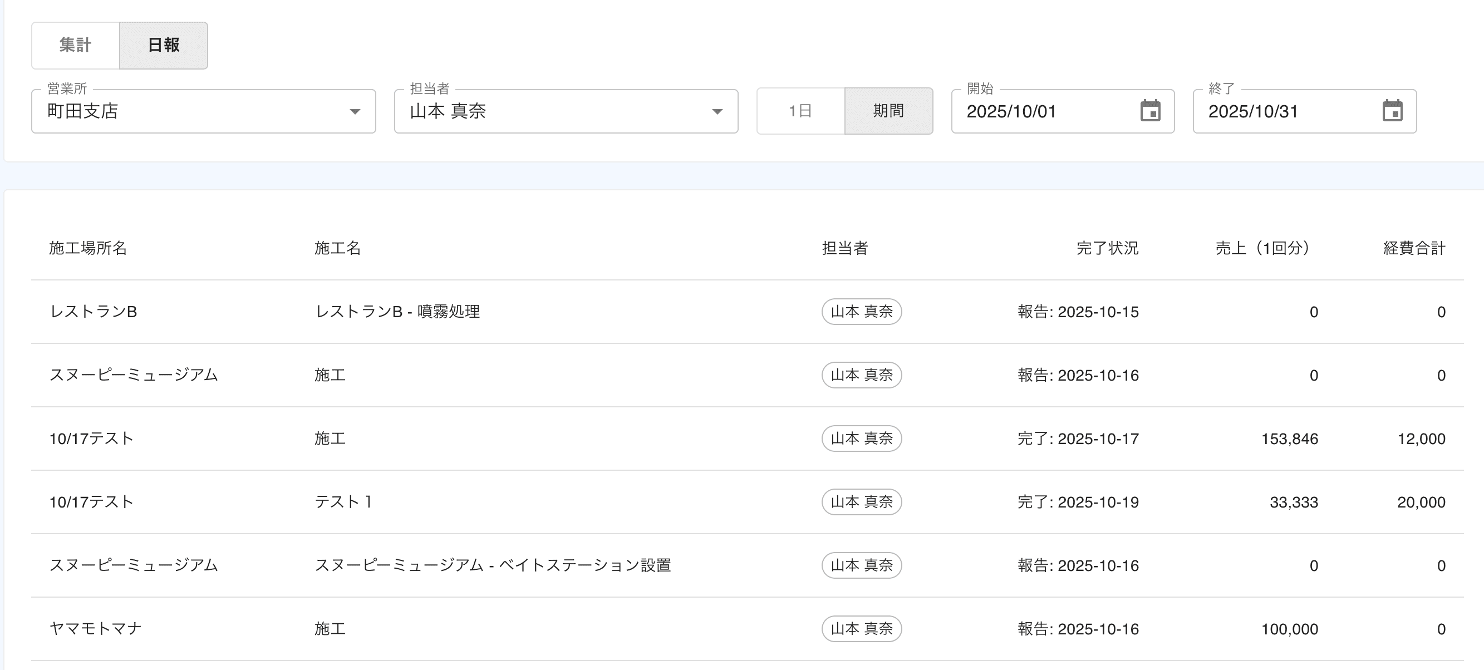The height and width of the screenshot is (670, 1484).
Task: Switch to the 集計 tab
Action: tap(76, 45)
